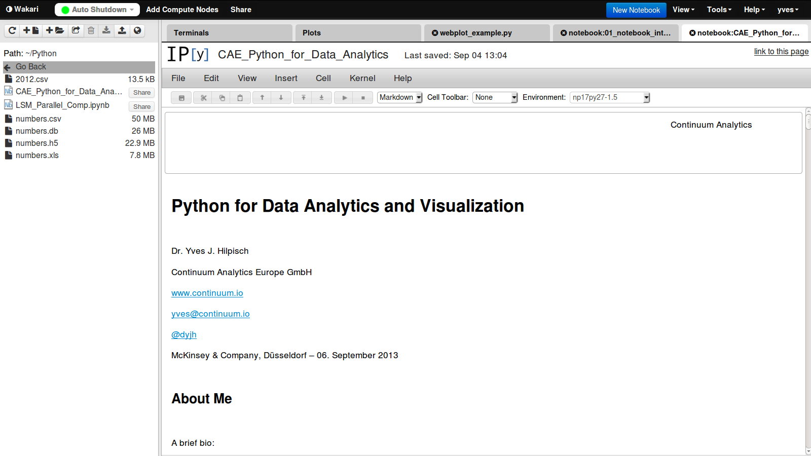Interrupt the kernel with the stop icon

coord(363,98)
